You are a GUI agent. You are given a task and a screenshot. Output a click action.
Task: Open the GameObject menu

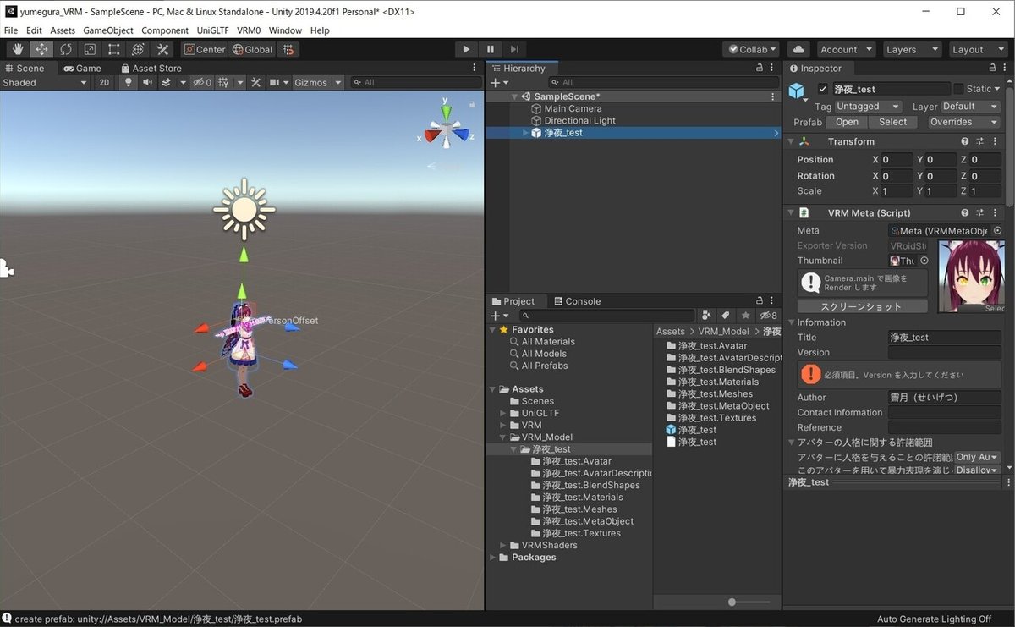tap(108, 30)
